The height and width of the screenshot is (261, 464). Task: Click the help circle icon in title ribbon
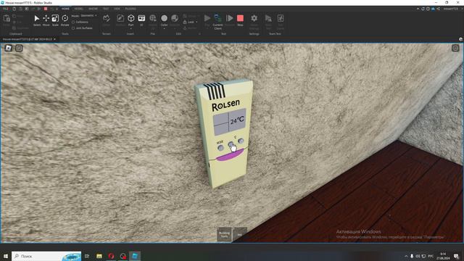coord(428,9)
